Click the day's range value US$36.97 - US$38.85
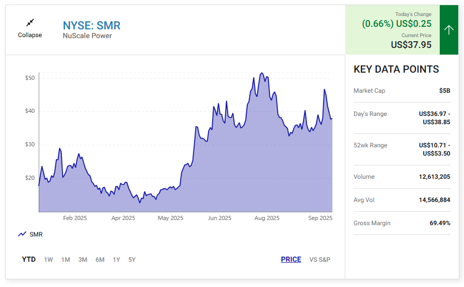Screen dimensions: 464x287 click(435, 118)
